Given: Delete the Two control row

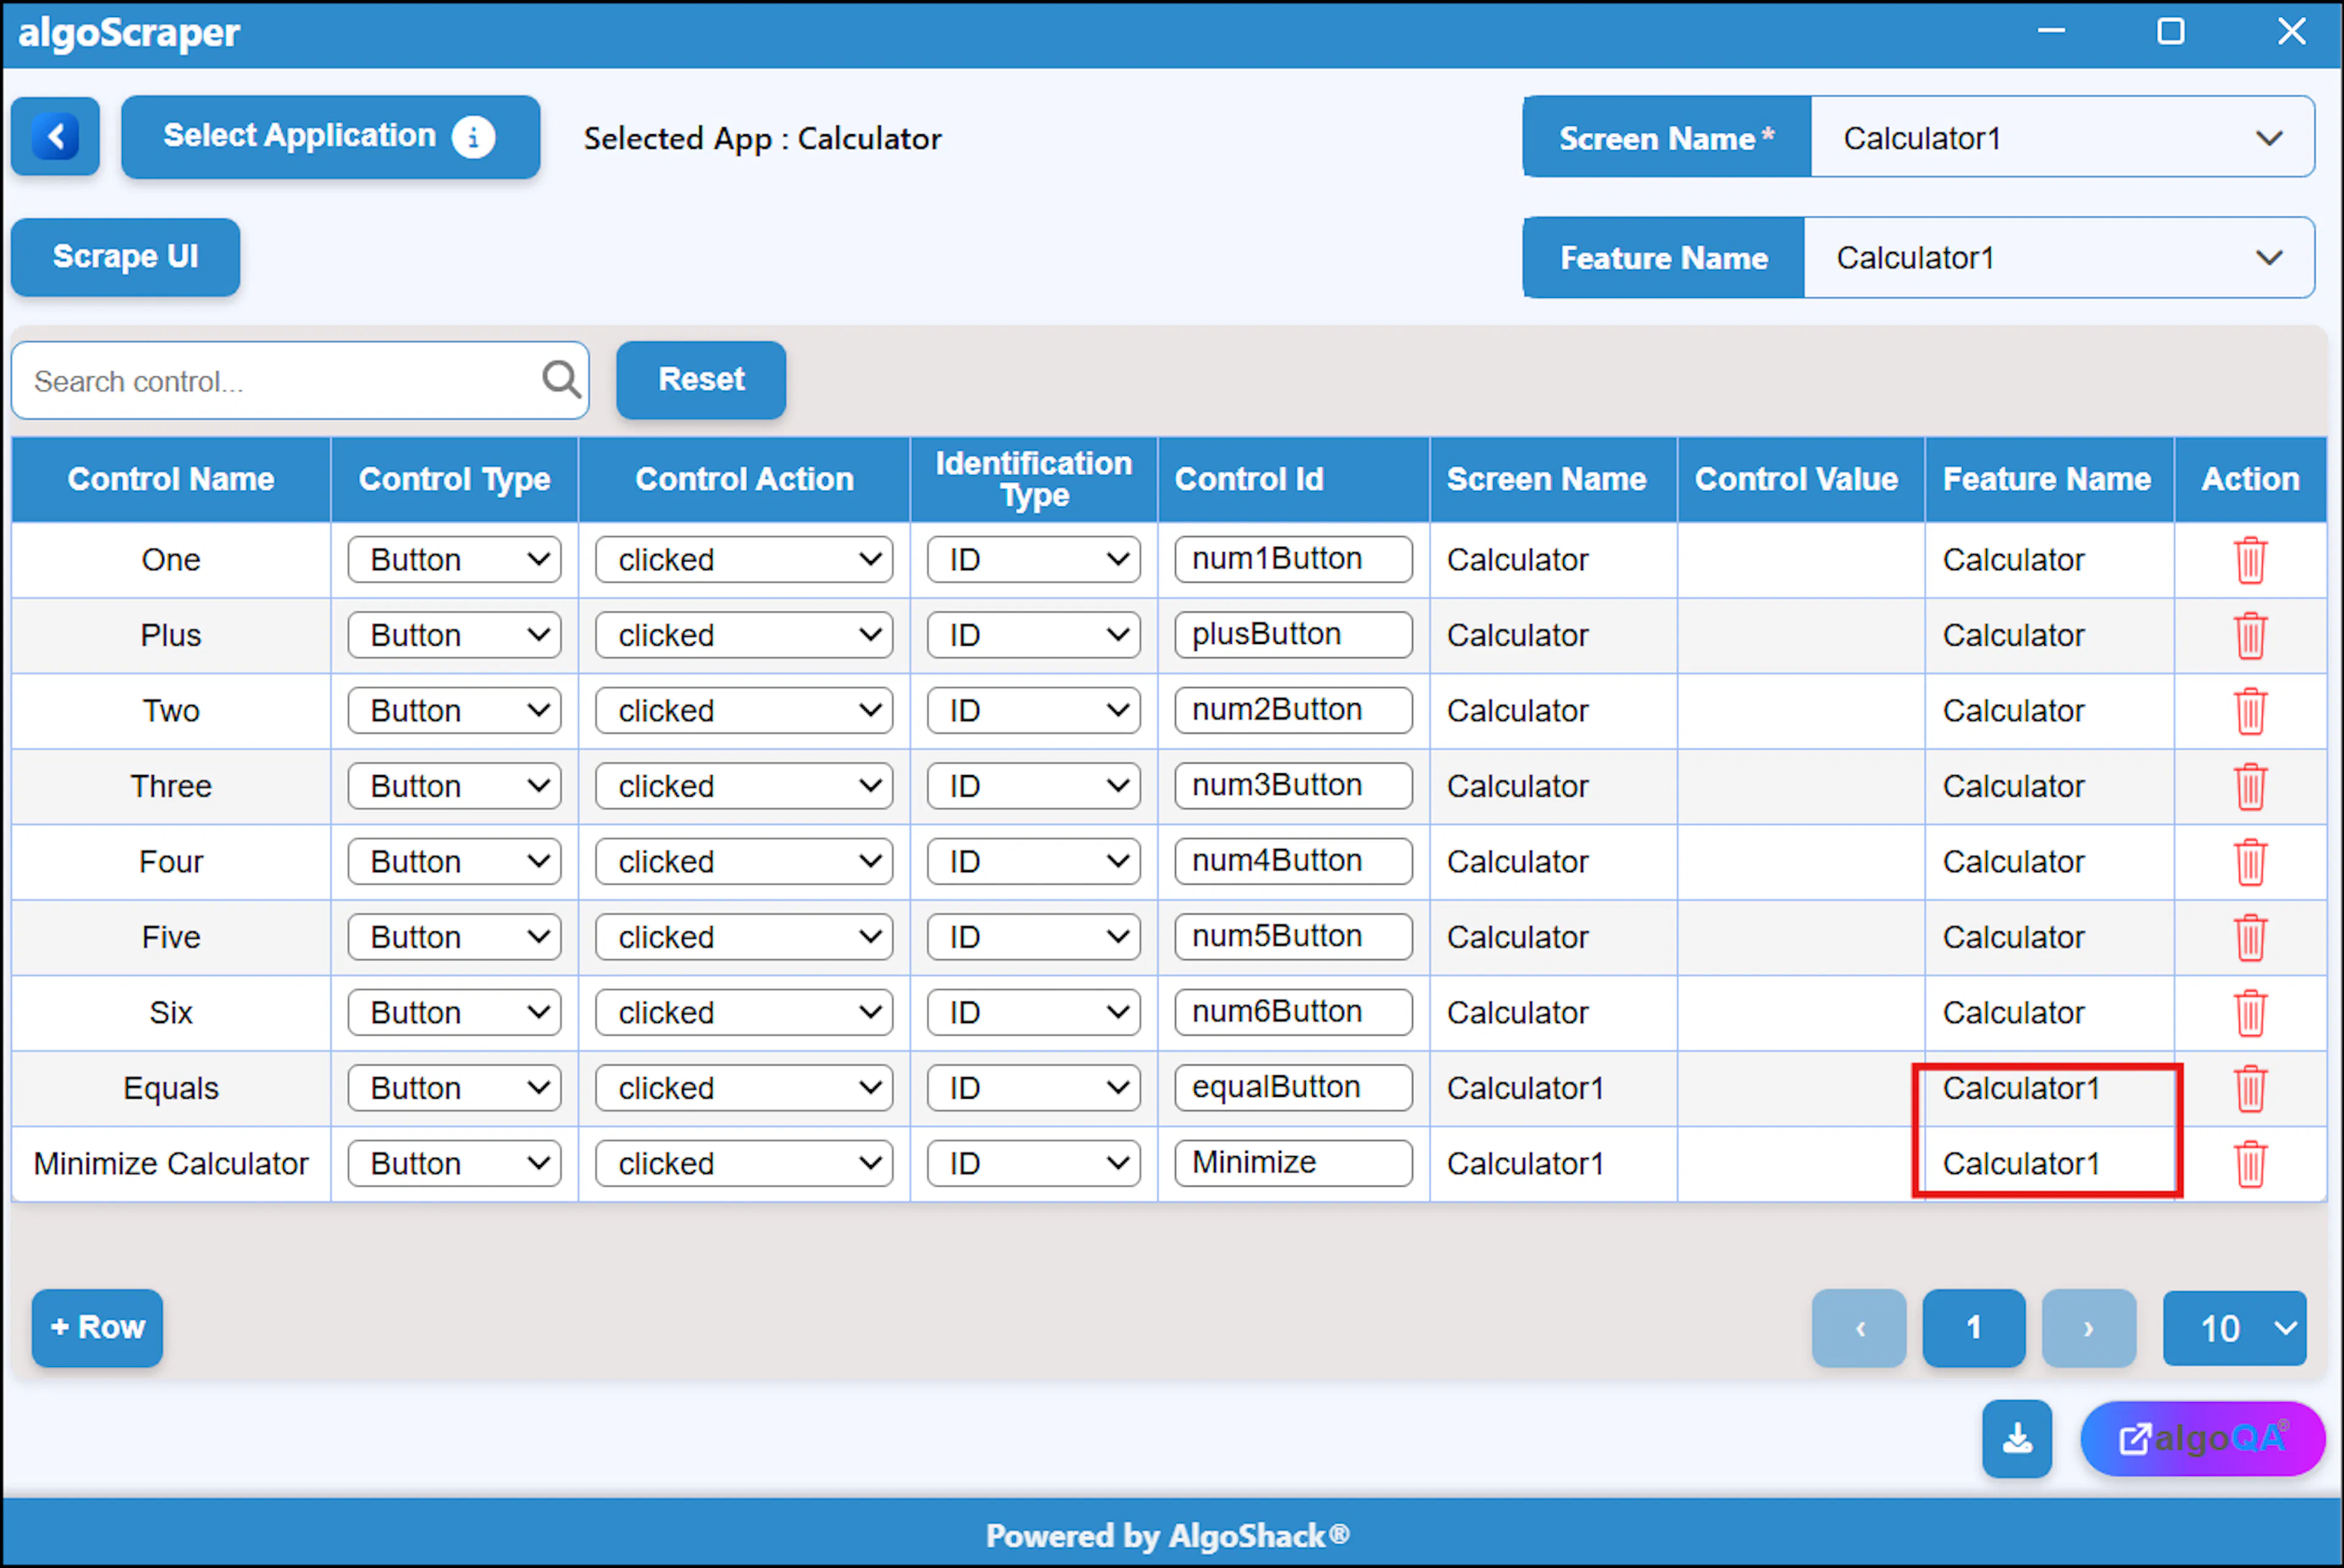Looking at the screenshot, I should [2250, 711].
